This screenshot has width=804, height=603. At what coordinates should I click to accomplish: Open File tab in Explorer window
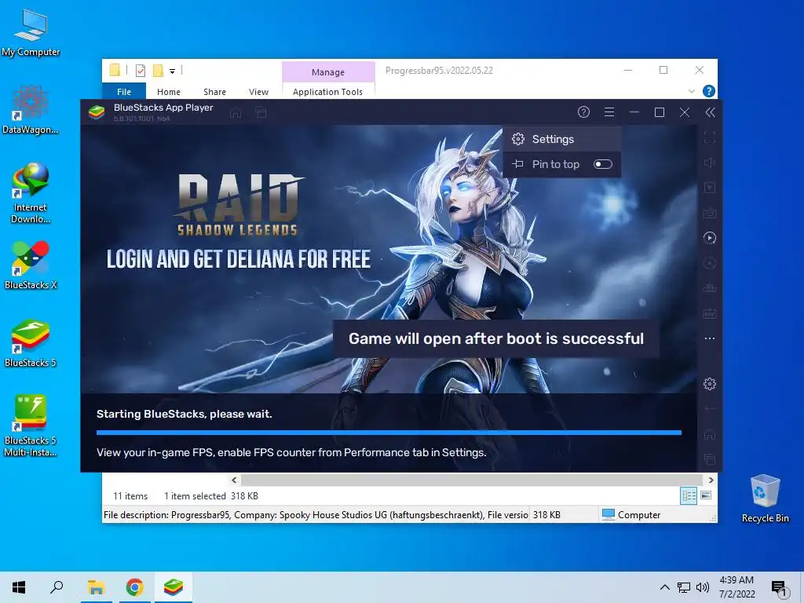(124, 92)
